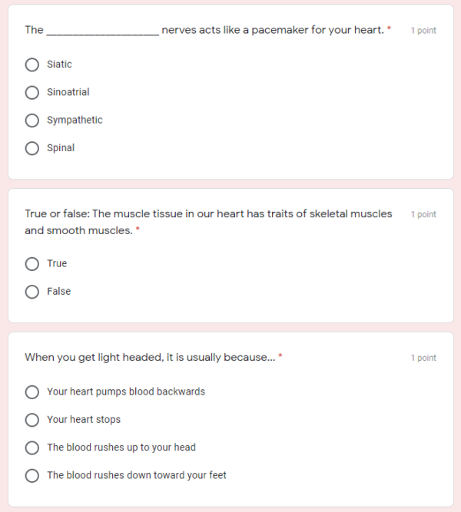Screen dimensions: 461x512
Task: Mark False for the heart muscle question
Action: [32, 292]
